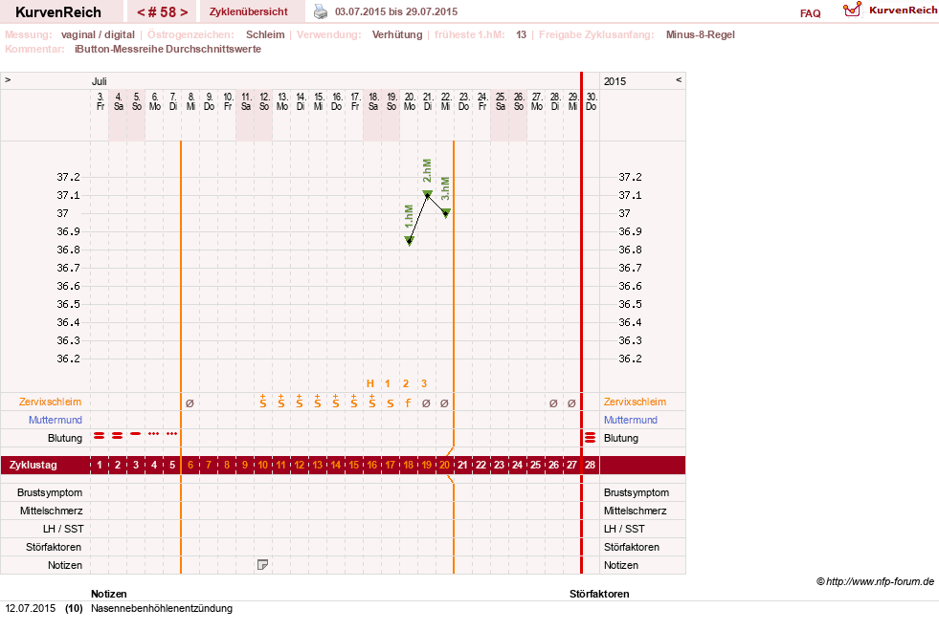Click the left 'Störfaktoren' row label
The image size is (939, 631).
pyautogui.click(x=54, y=547)
